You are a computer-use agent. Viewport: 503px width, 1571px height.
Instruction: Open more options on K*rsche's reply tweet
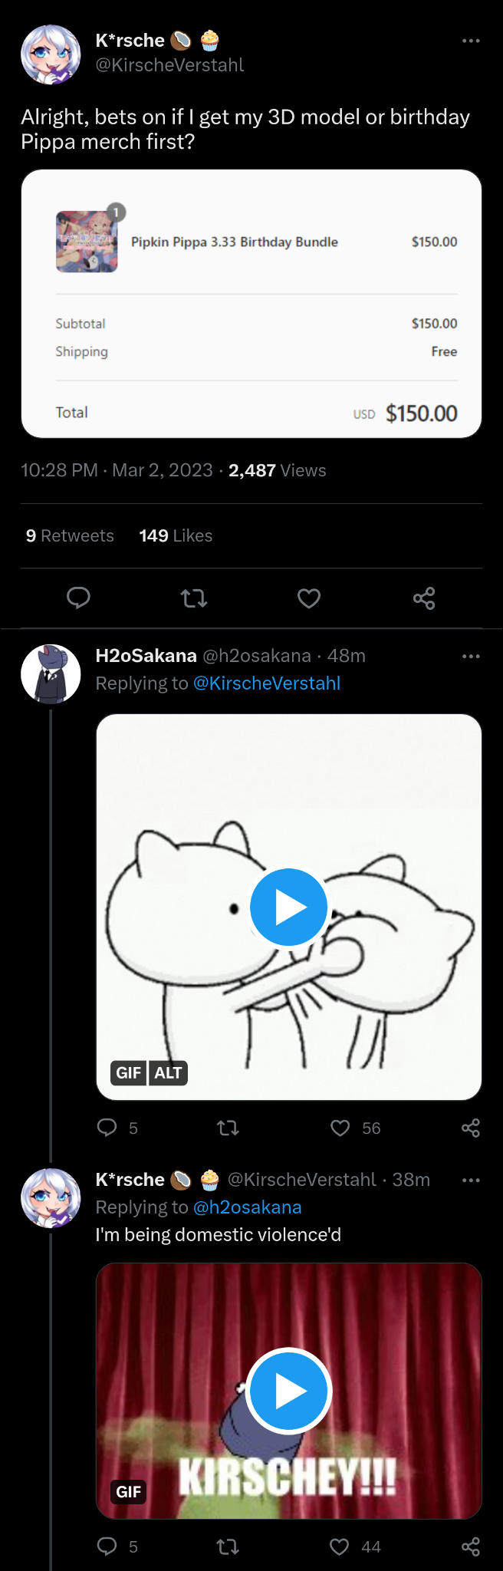(x=471, y=1180)
